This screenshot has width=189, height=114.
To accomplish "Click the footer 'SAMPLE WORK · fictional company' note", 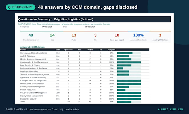I will coord(42,110).
